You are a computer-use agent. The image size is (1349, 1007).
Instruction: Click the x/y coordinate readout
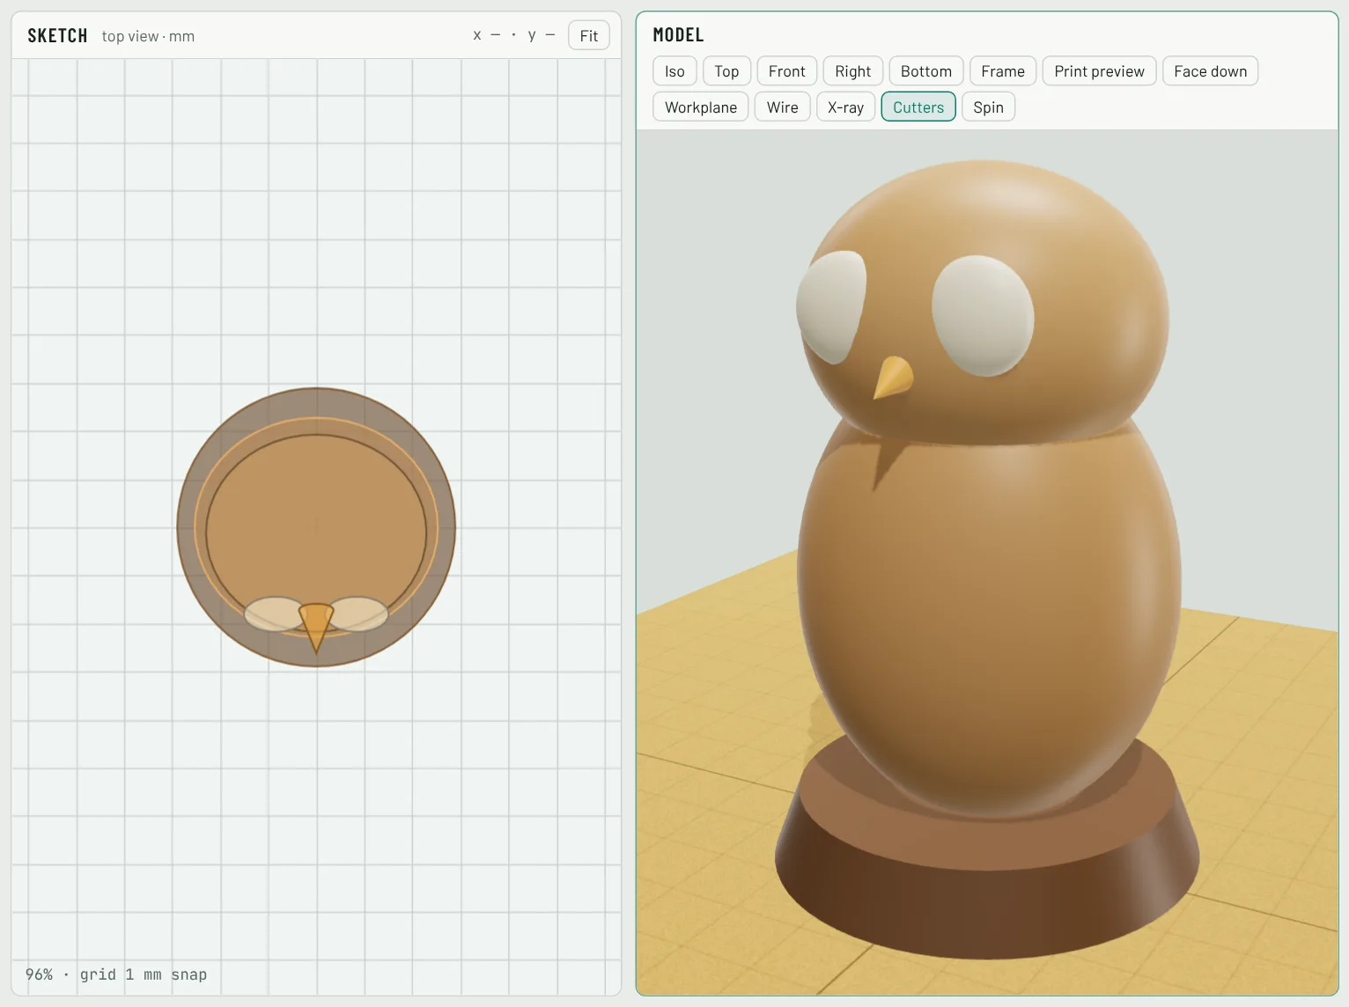[x=514, y=35]
